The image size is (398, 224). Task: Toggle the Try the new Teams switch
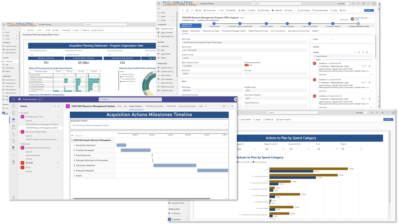(x=41, y=99)
